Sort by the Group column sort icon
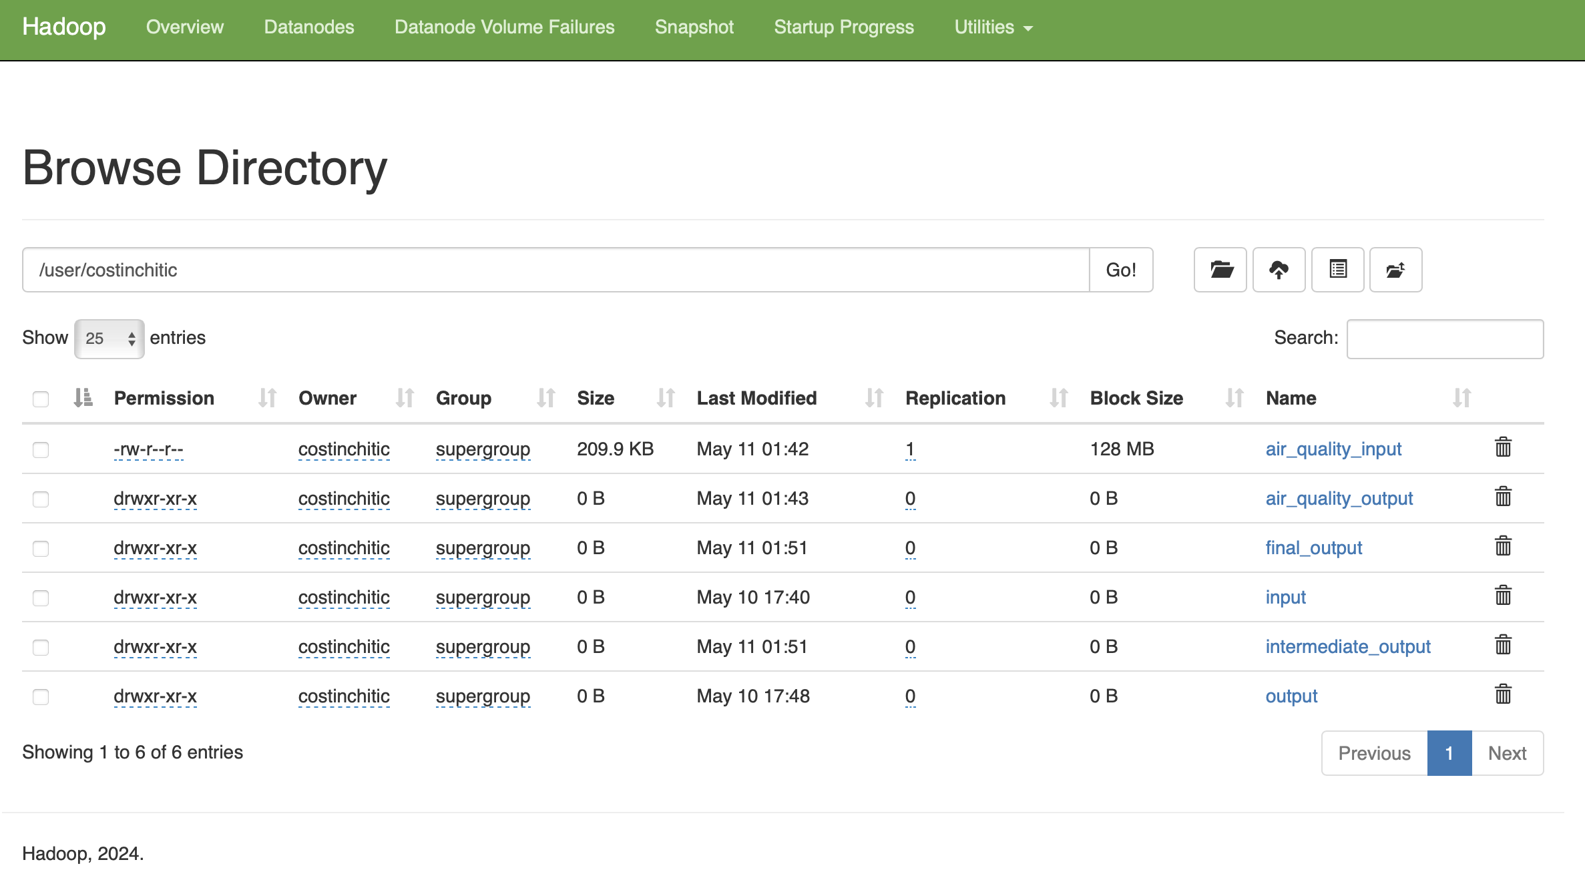This screenshot has width=1585, height=876. pos(546,398)
